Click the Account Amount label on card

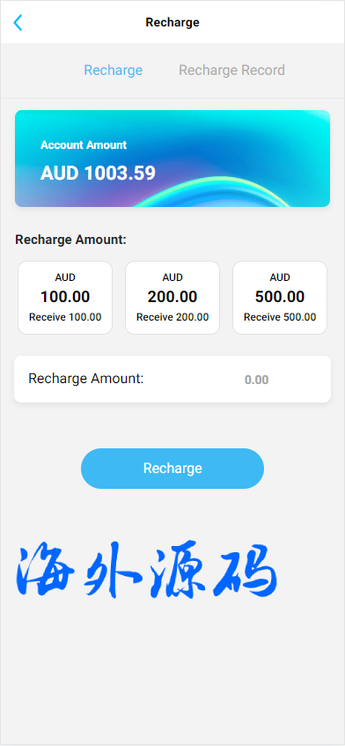tap(84, 145)
